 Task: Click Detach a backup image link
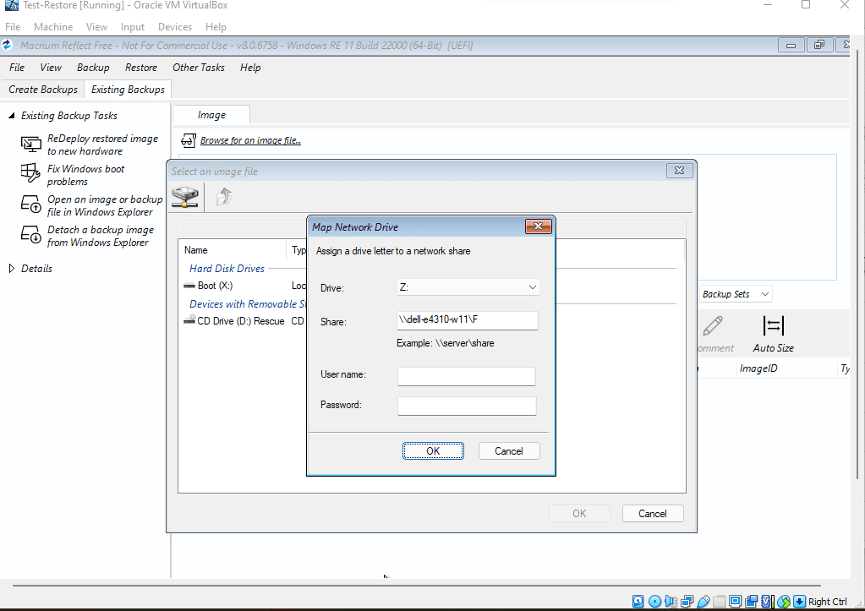click(x=101, y=236)
